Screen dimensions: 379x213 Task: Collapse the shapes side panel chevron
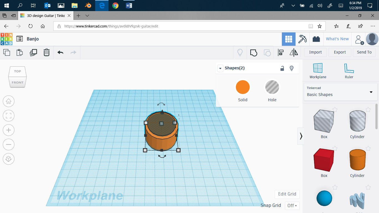301,136
